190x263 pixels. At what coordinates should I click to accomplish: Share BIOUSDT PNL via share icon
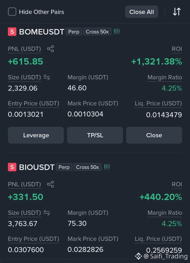pyautogui.click(x=50, y=184)
